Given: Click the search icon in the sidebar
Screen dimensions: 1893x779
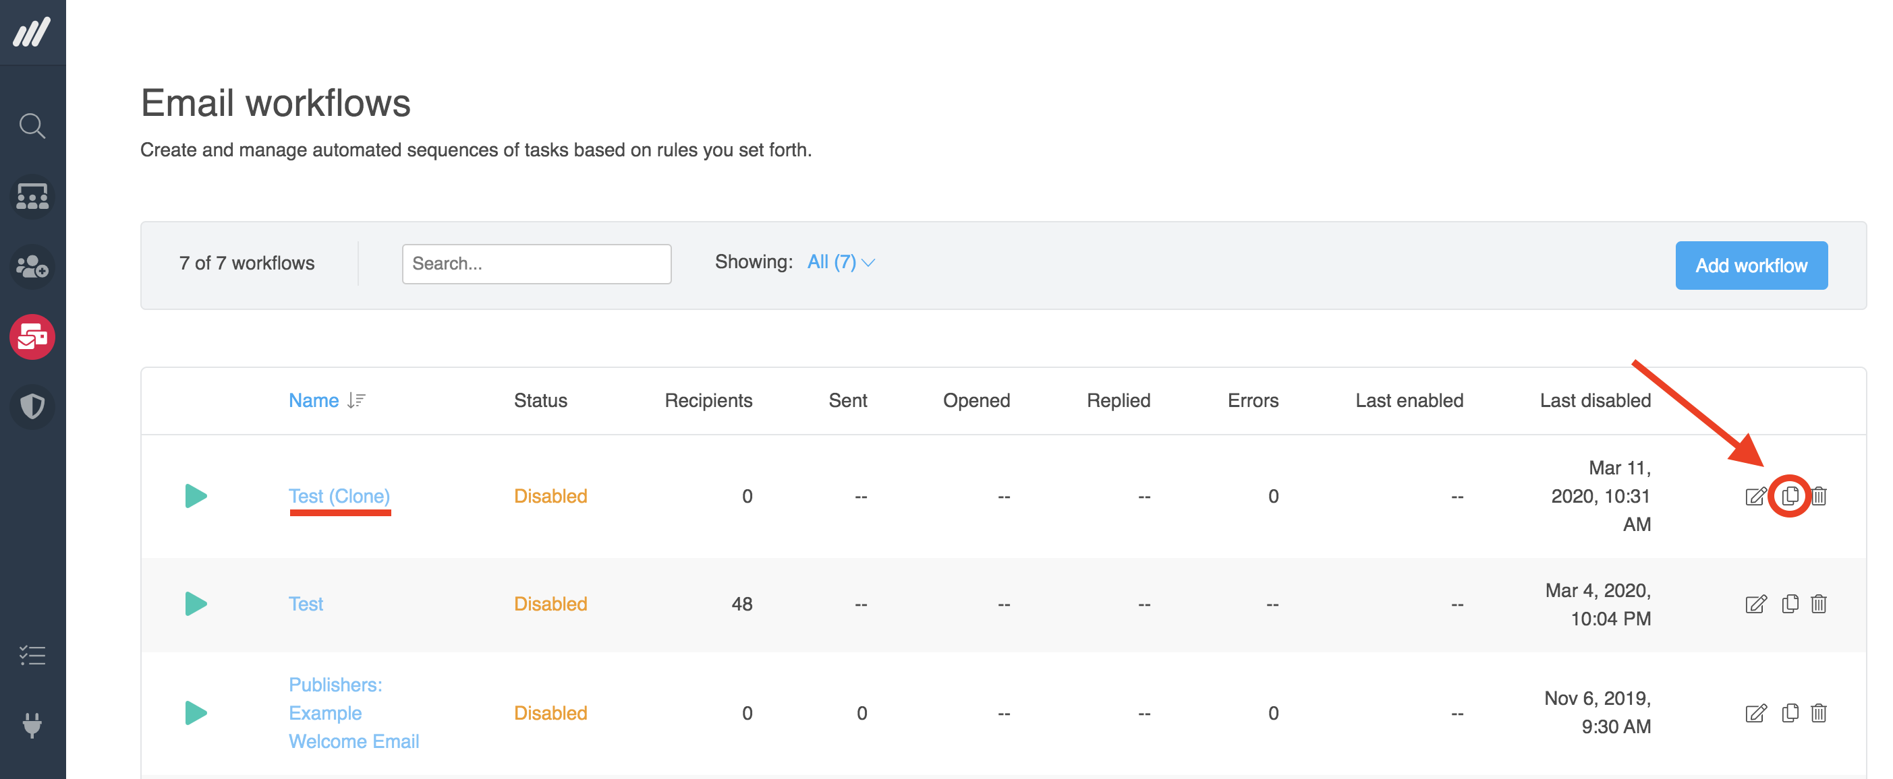Looking at the screenshot, I should [x=32, y=126].
